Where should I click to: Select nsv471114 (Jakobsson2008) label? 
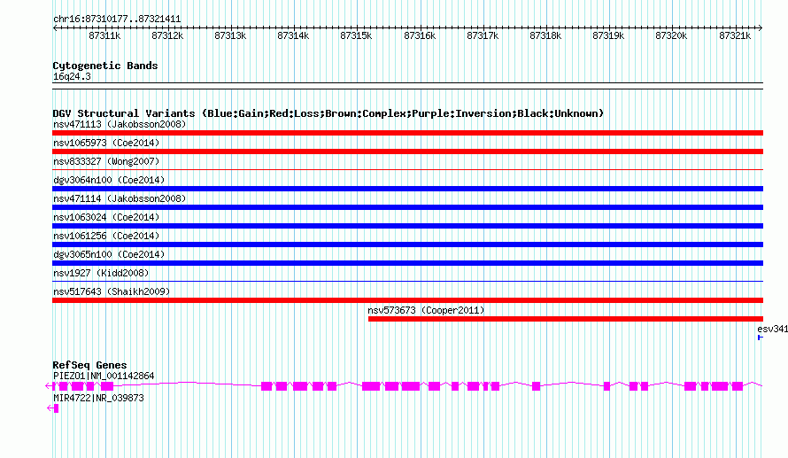(x=120, y=198)
